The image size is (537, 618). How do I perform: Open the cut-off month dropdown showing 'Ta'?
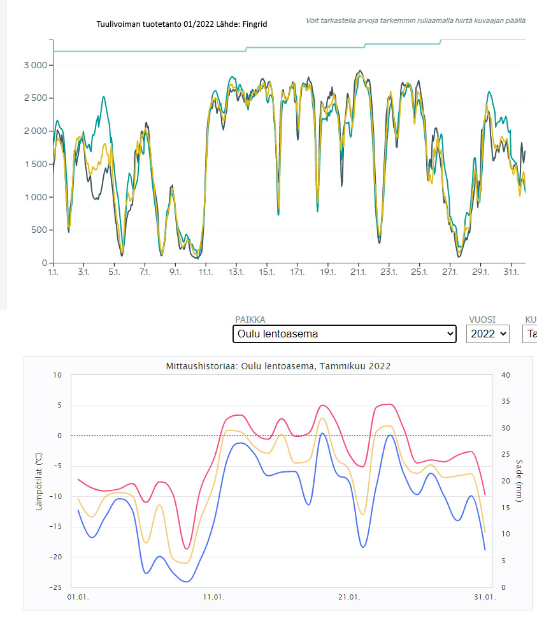click(530, 334)
